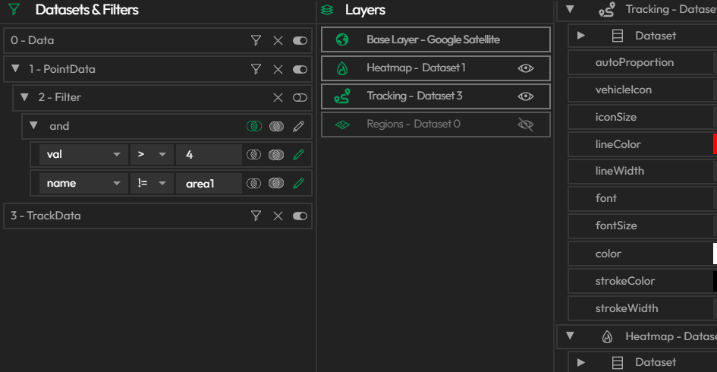Image resolution: width=717 pixels, height=372 pixels.
Task: Click dataset icon under Tracking properties
Action: click(618, 36)
